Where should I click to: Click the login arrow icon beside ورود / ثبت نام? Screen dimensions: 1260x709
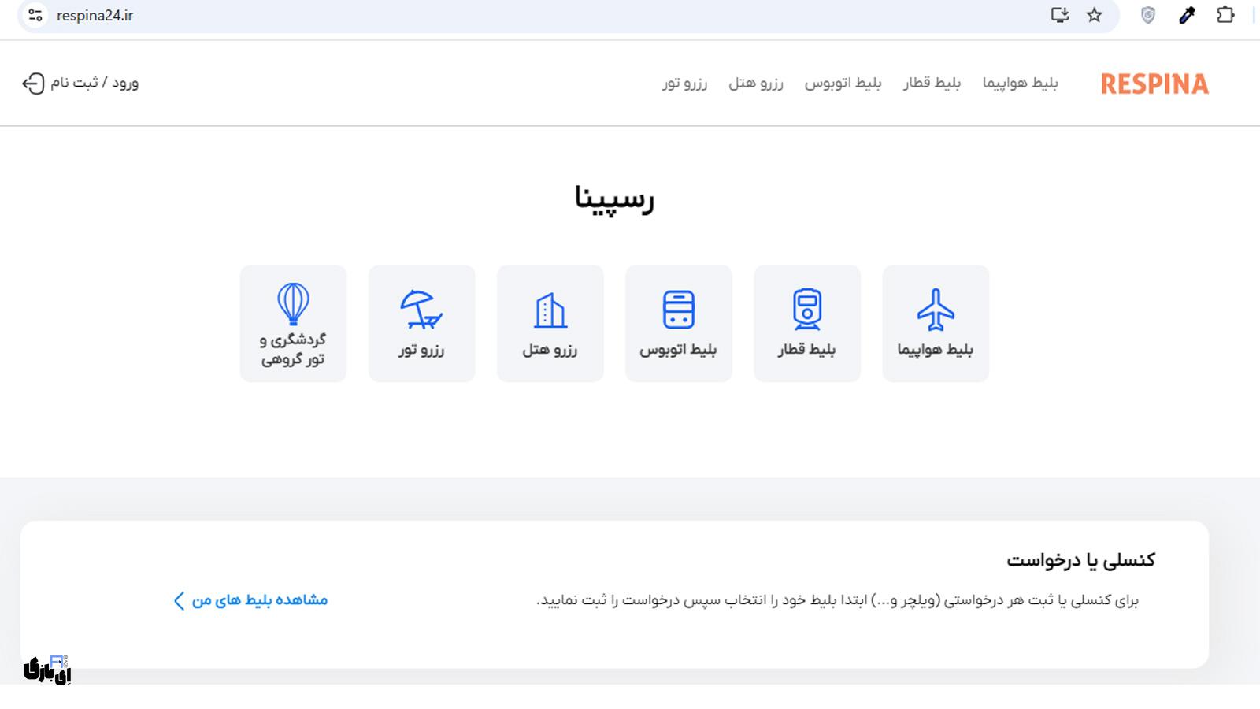[x=33, y=84]
